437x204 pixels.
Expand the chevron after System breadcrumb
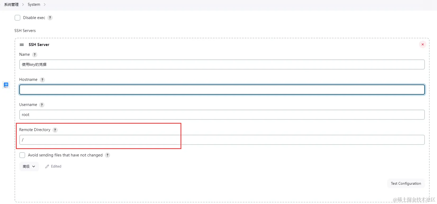[44, 4]
